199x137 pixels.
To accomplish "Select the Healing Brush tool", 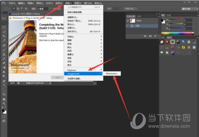I will click(x=4, y=45).
